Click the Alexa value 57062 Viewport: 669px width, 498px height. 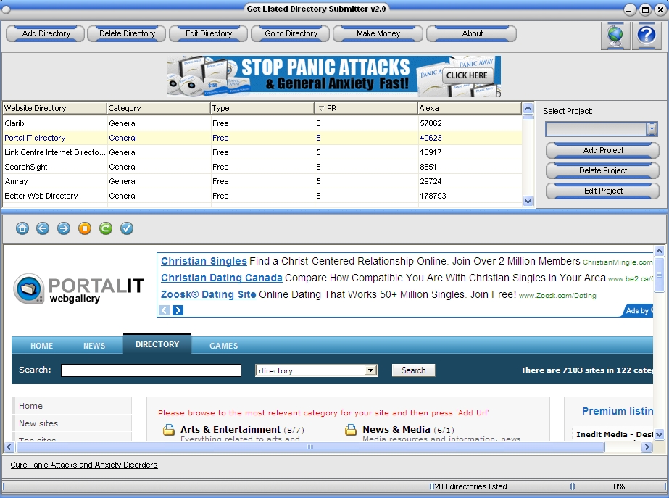coord(431,123)
